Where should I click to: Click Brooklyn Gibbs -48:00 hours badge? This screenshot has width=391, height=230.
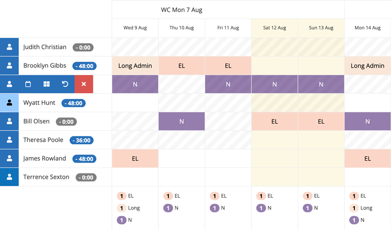pyautogui.click(x=85, y=66)
